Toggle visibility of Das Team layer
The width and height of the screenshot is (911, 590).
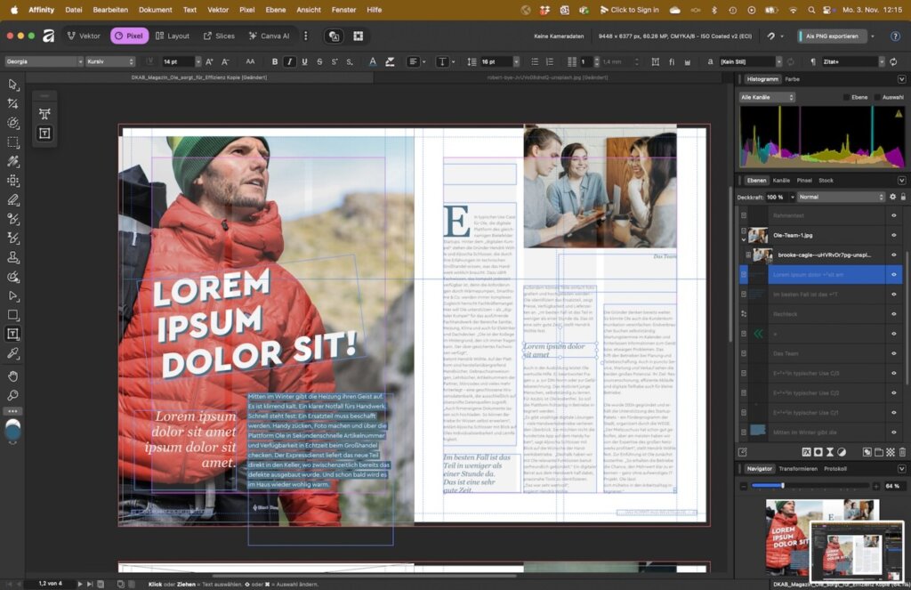893,353
